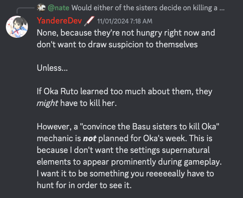The height and width of the screenshot is (198, 243).
Task: Click the knife role icon beside YandereDev
Action: [x=90, y=21]
